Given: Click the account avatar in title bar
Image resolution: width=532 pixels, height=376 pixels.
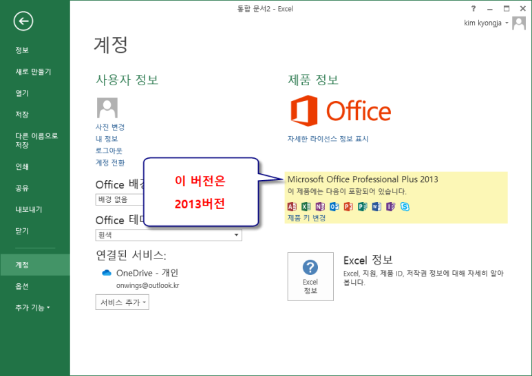Looking at the screenshot, I should 519,23.
